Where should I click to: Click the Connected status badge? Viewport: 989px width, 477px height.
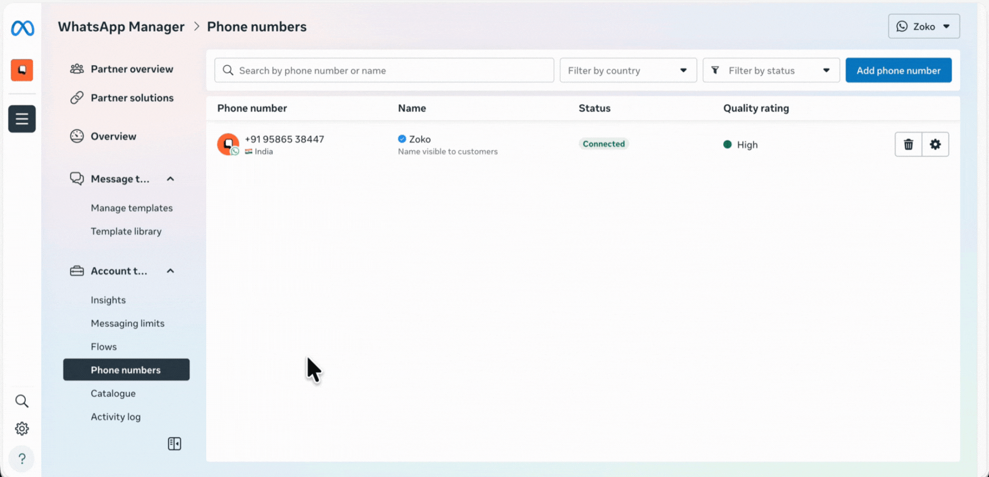[603, 144]
